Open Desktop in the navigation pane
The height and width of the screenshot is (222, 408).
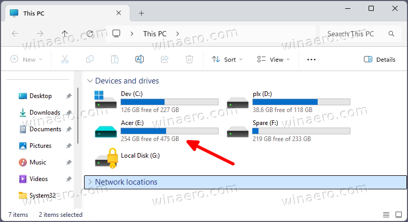tap(40, 96)
